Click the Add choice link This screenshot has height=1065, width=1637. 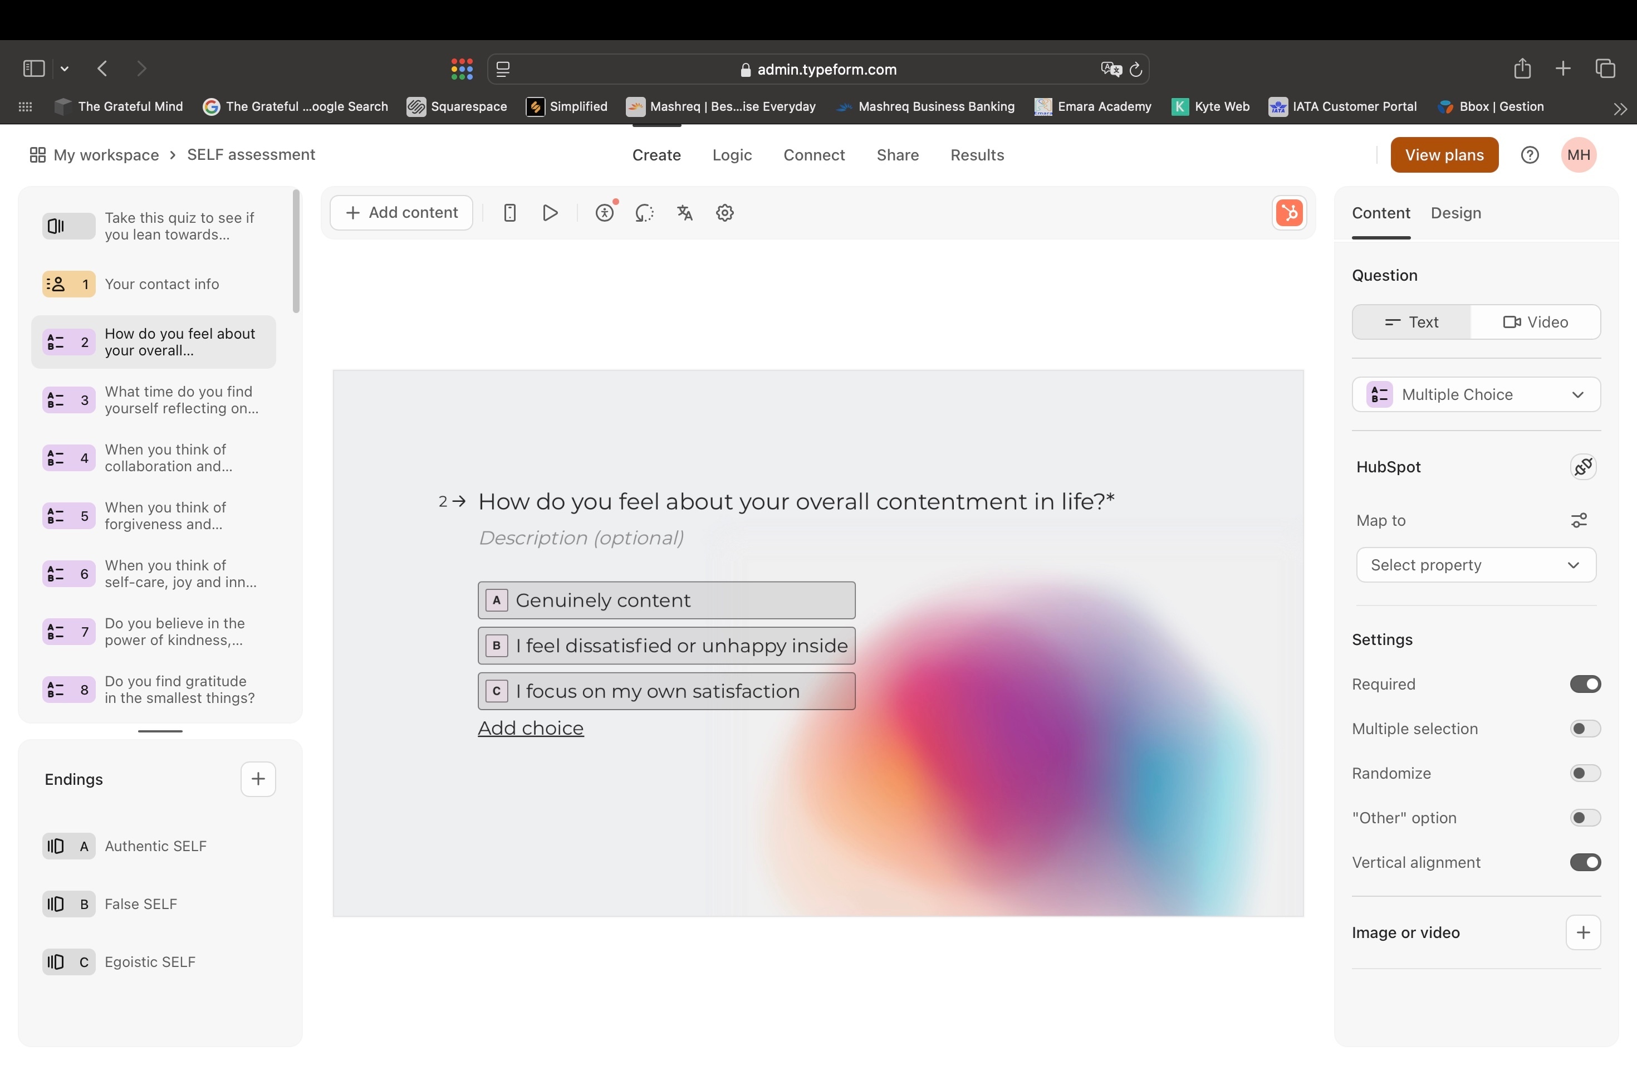click(x=530, y=728)
